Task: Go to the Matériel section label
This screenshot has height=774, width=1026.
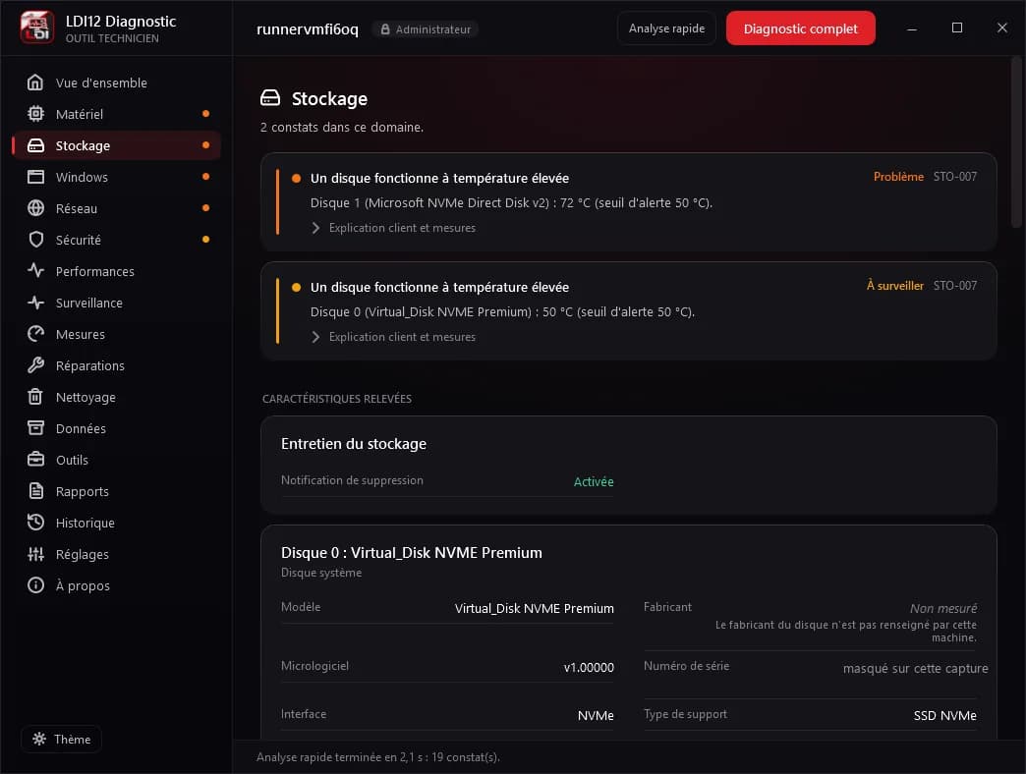Action: [80, 114]
